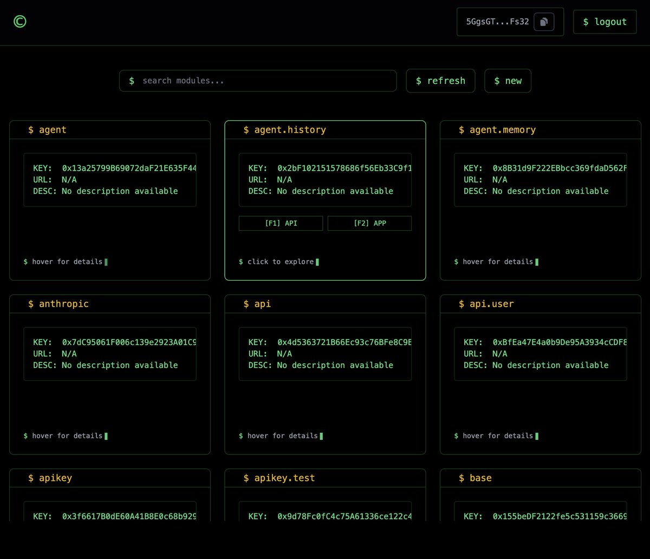Click the 'click to explore' prompt text
650x559 pixels.
click(x=278, y=262)
